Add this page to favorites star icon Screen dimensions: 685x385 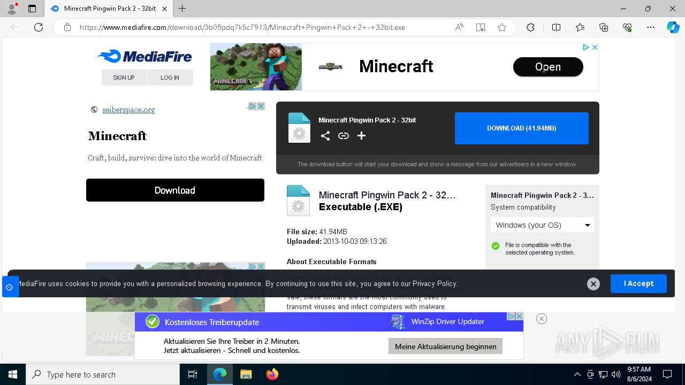pos(502,27)
